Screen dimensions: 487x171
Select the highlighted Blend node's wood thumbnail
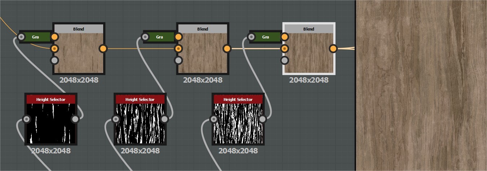click(x=309, y=53)
